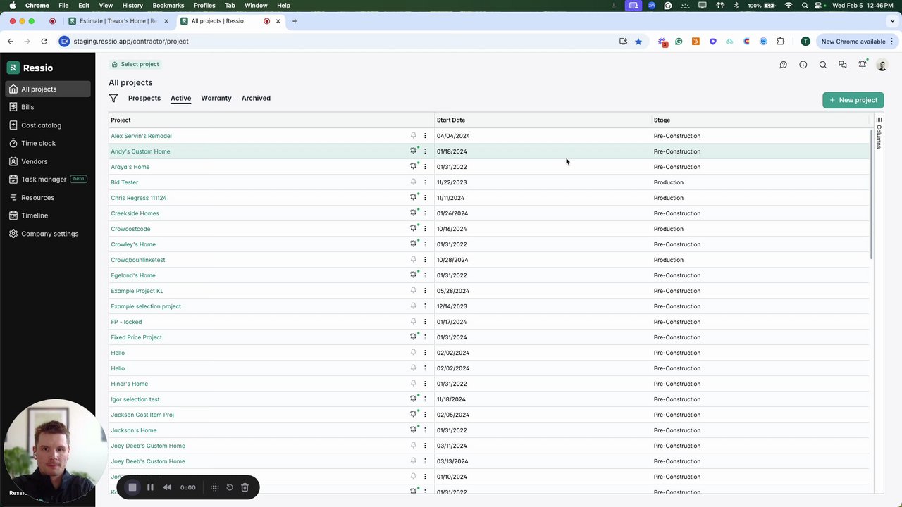Go back to the previous page in Chrome

pyautogui.click(x=11, y=42)
